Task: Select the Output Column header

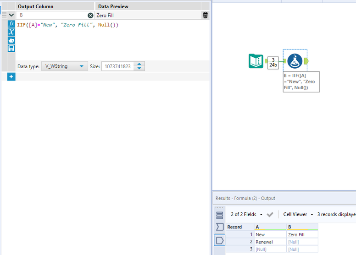Action: (55, 6)
